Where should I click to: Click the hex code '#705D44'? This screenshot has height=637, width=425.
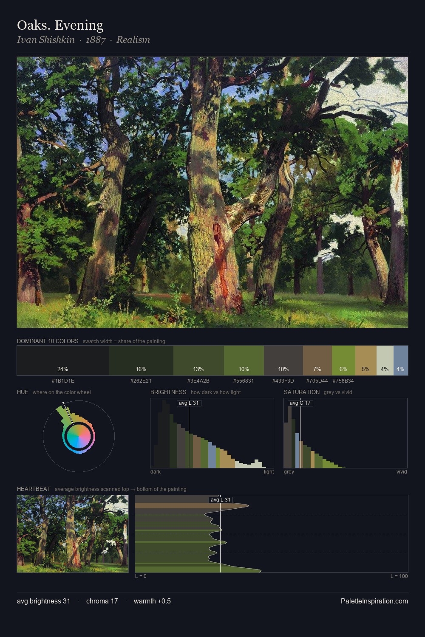(x=317, y=381)
